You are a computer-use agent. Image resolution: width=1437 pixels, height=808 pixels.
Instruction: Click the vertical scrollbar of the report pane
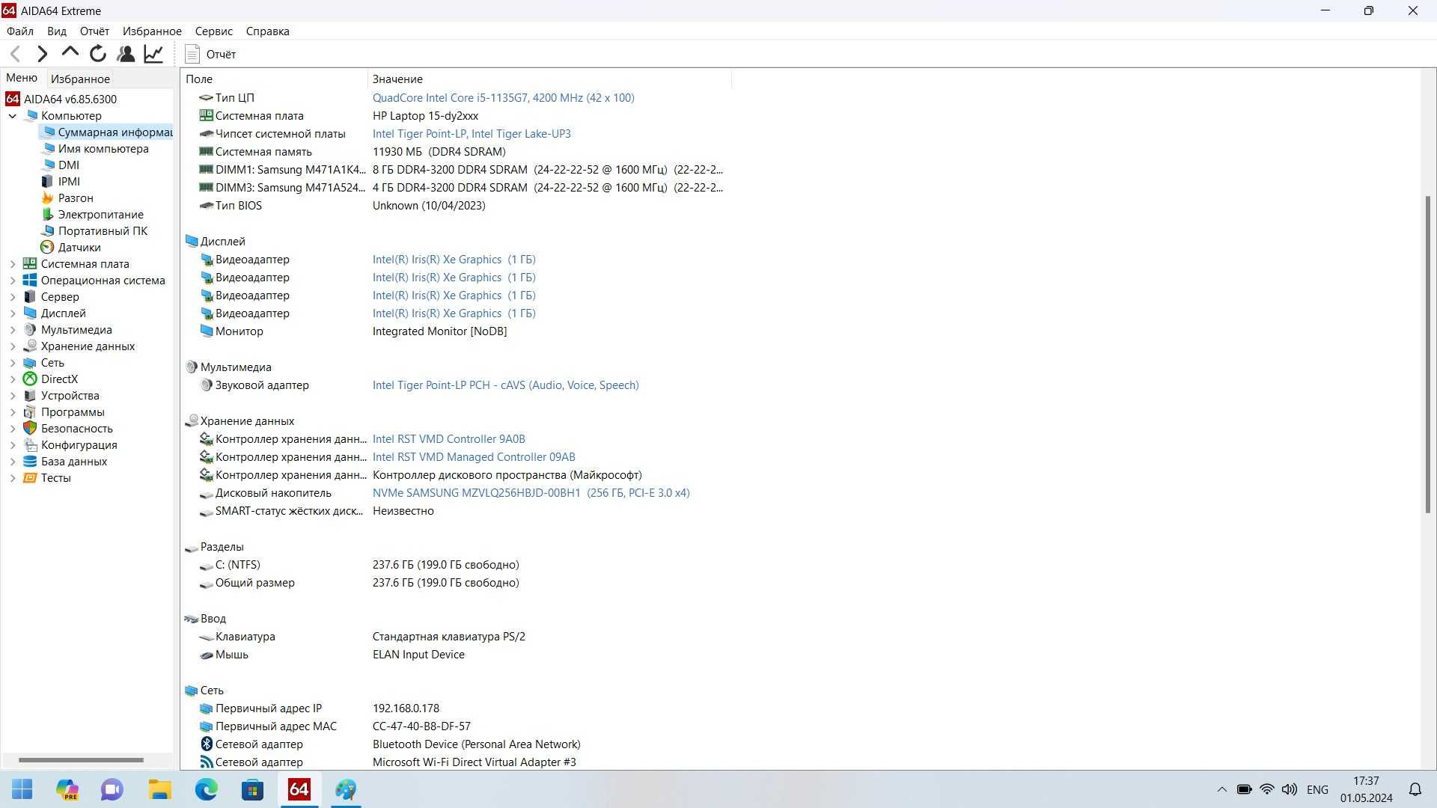pos(1428,355)
